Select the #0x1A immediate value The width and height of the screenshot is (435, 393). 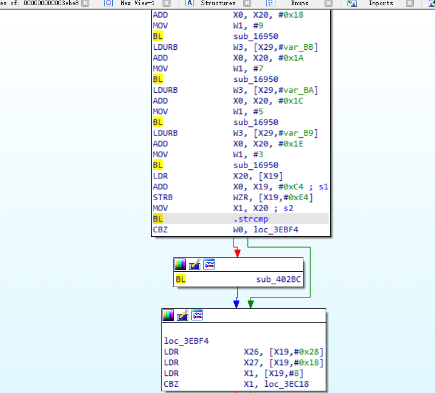[x=291, y=58]
